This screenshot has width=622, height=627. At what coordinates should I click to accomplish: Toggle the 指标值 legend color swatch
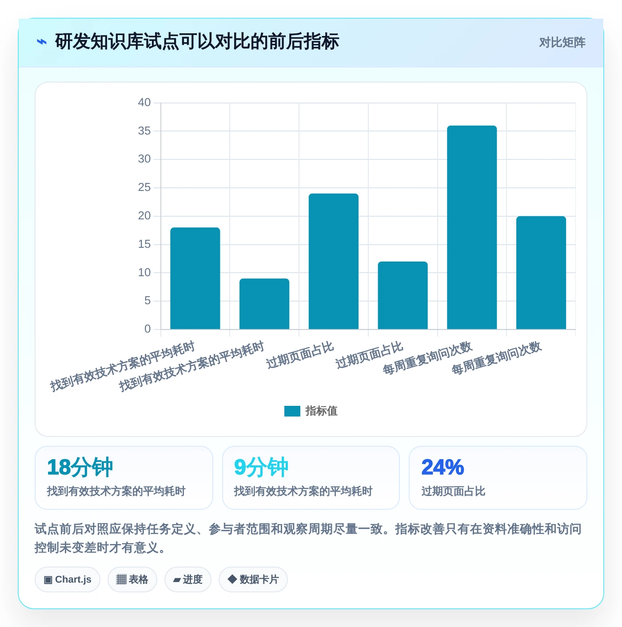(292, 411)
